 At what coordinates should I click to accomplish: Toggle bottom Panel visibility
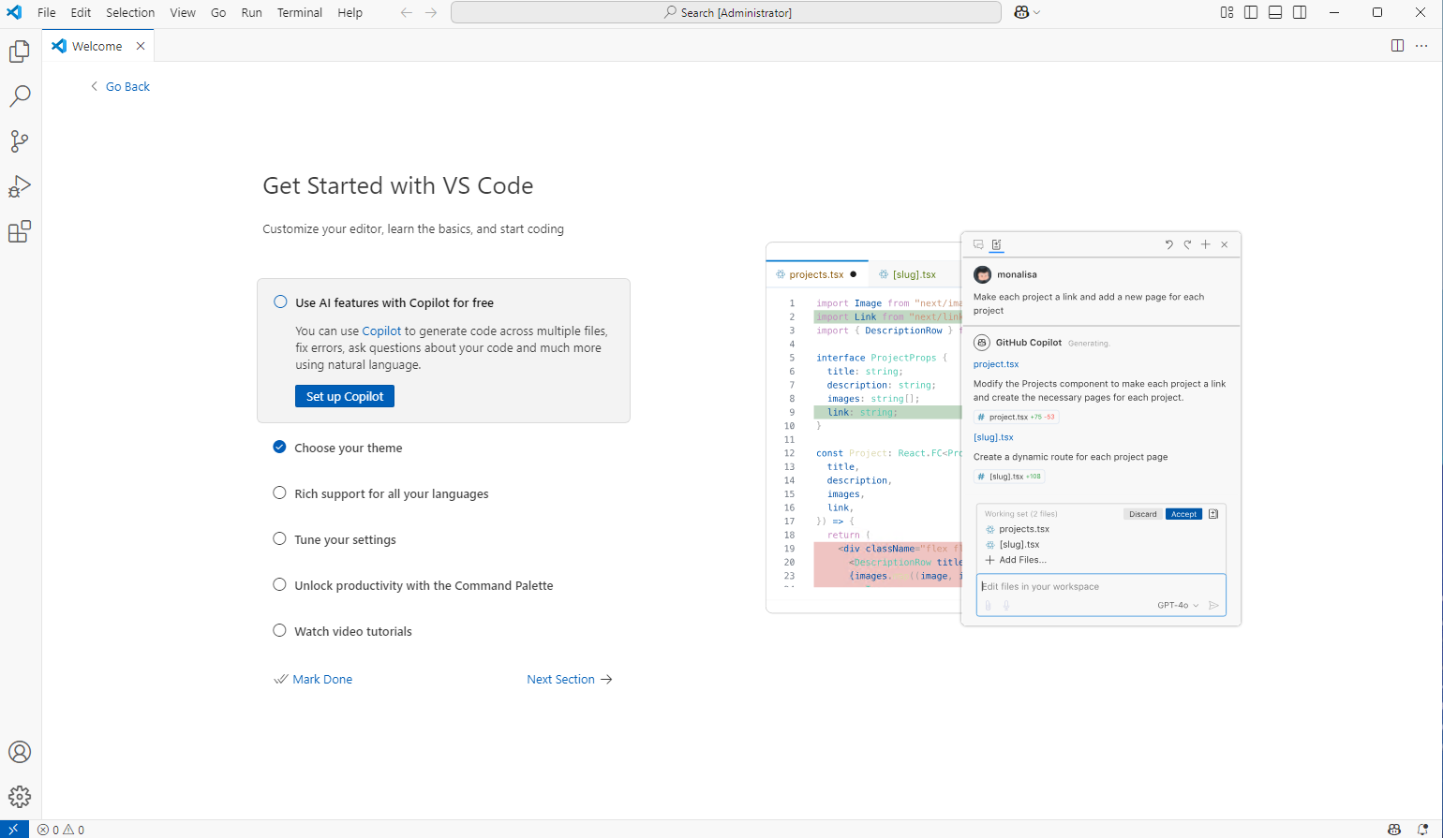pyautogui.click(x=1275, y=12)
